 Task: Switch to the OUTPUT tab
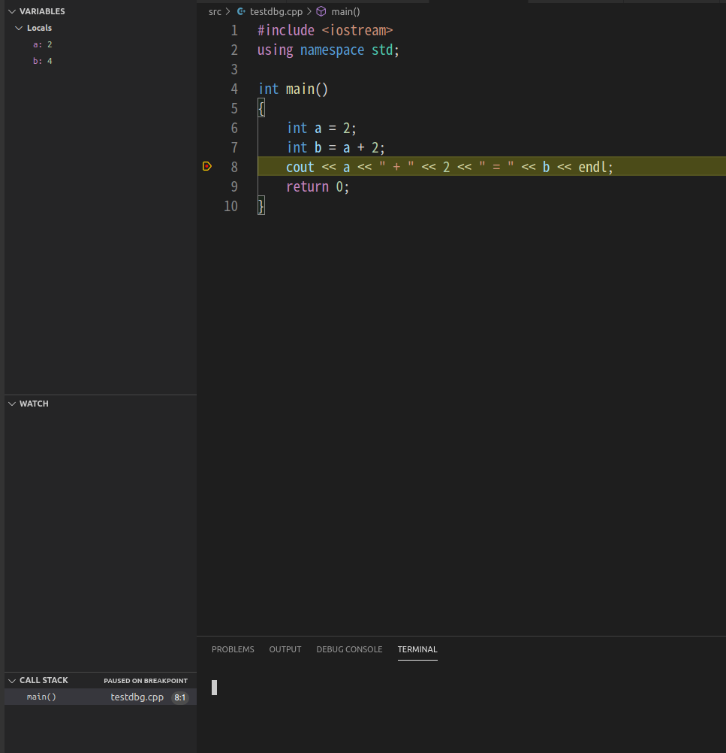[285, 649]
